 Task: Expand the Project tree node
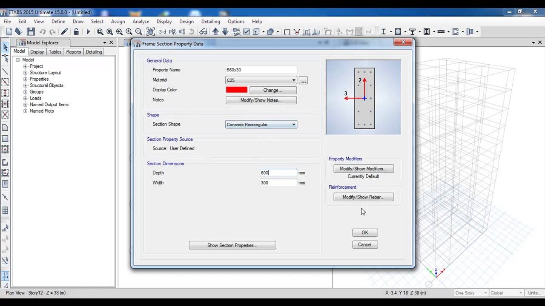[x=25, y=66]
